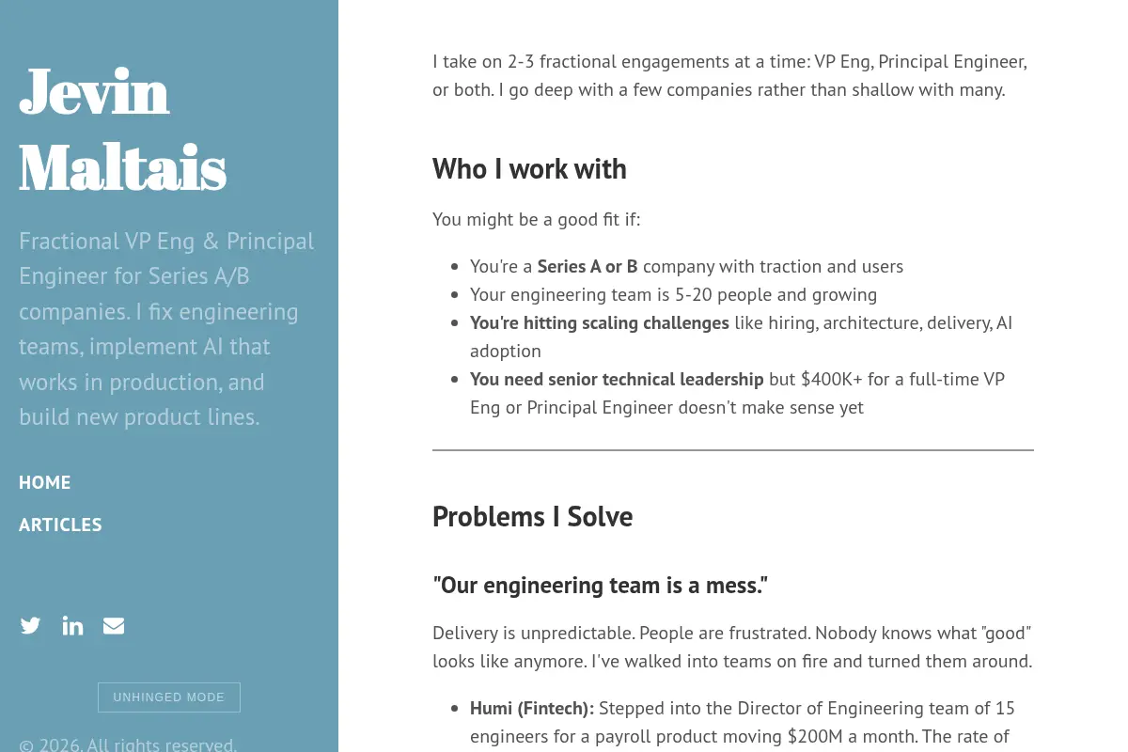Click the "engineering team is 5-20 people" bullet

[x=673, y=295]
